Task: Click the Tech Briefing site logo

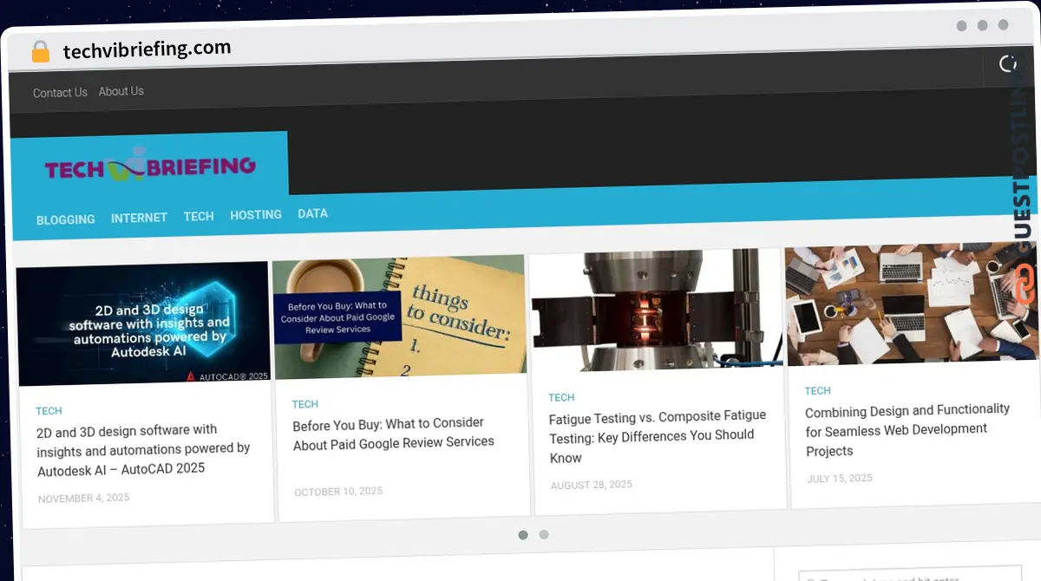Action: [150, 166]
